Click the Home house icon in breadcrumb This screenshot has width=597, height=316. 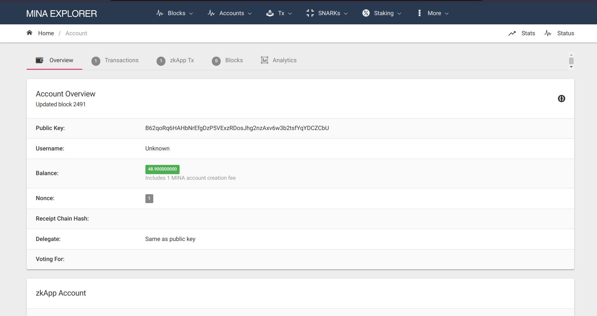coord(29,33)
